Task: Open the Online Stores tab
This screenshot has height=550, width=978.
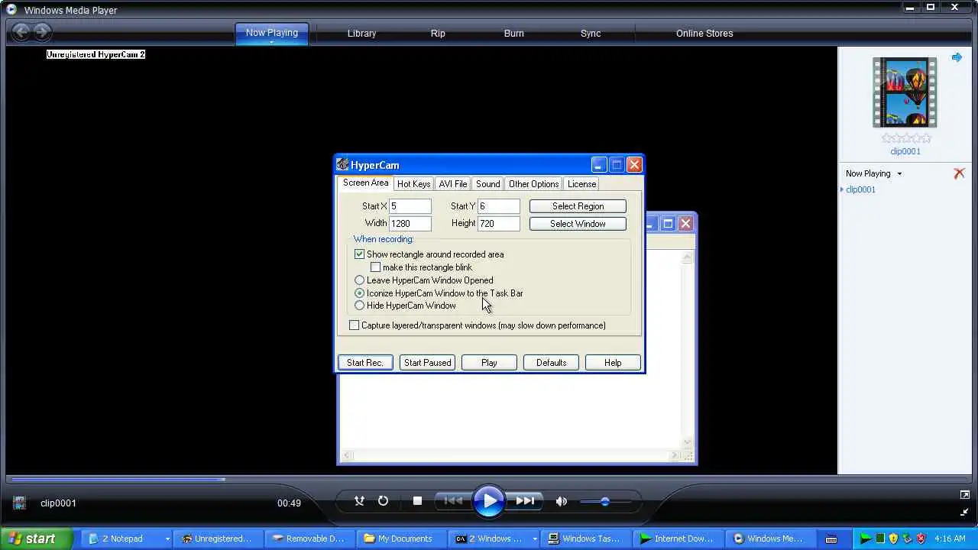Action: pyautogui.click(x=704, y=34)
